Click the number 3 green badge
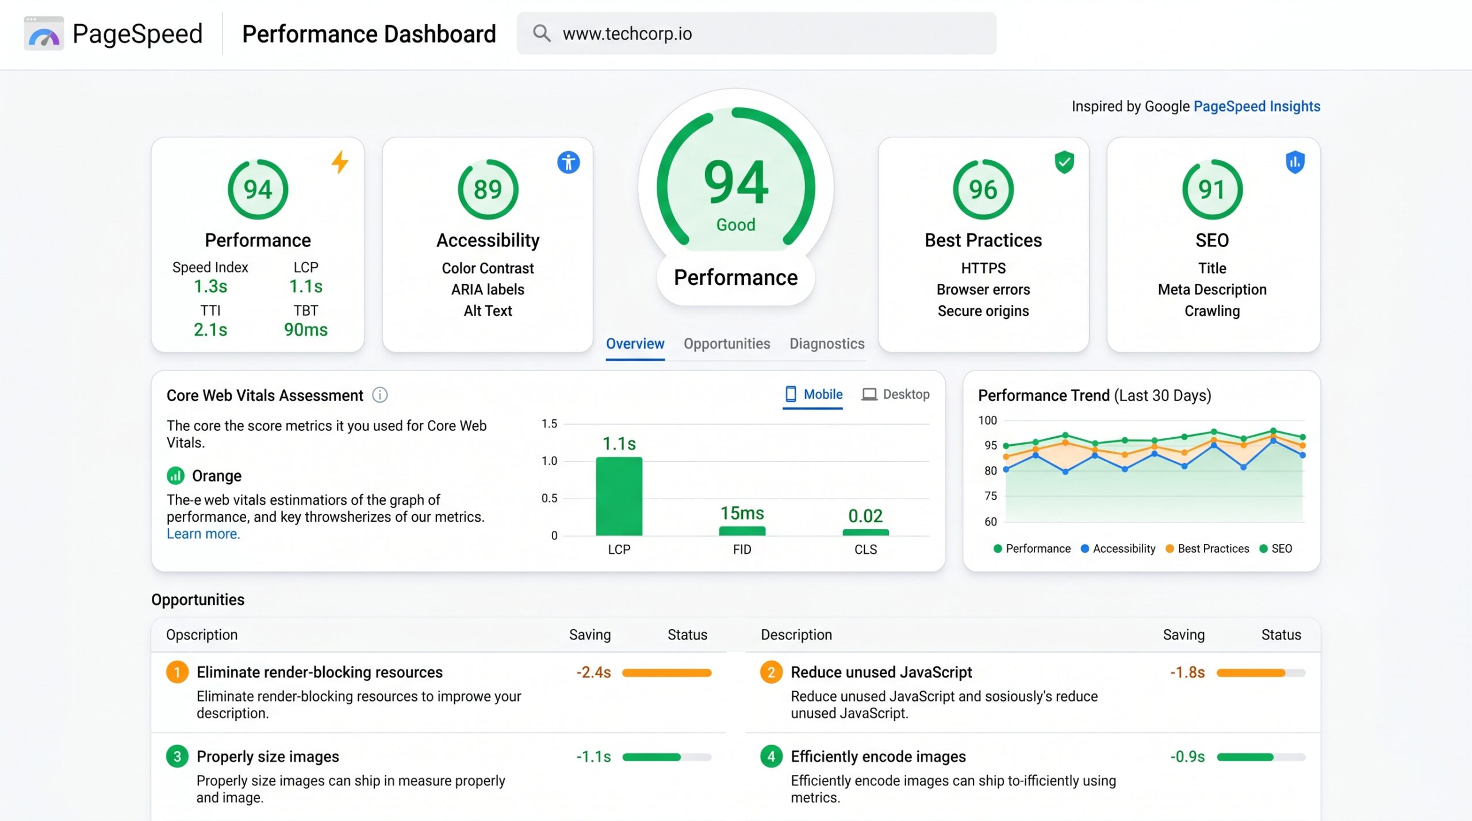The width and height of the screenshot is (1472, 821). point(177,757)
